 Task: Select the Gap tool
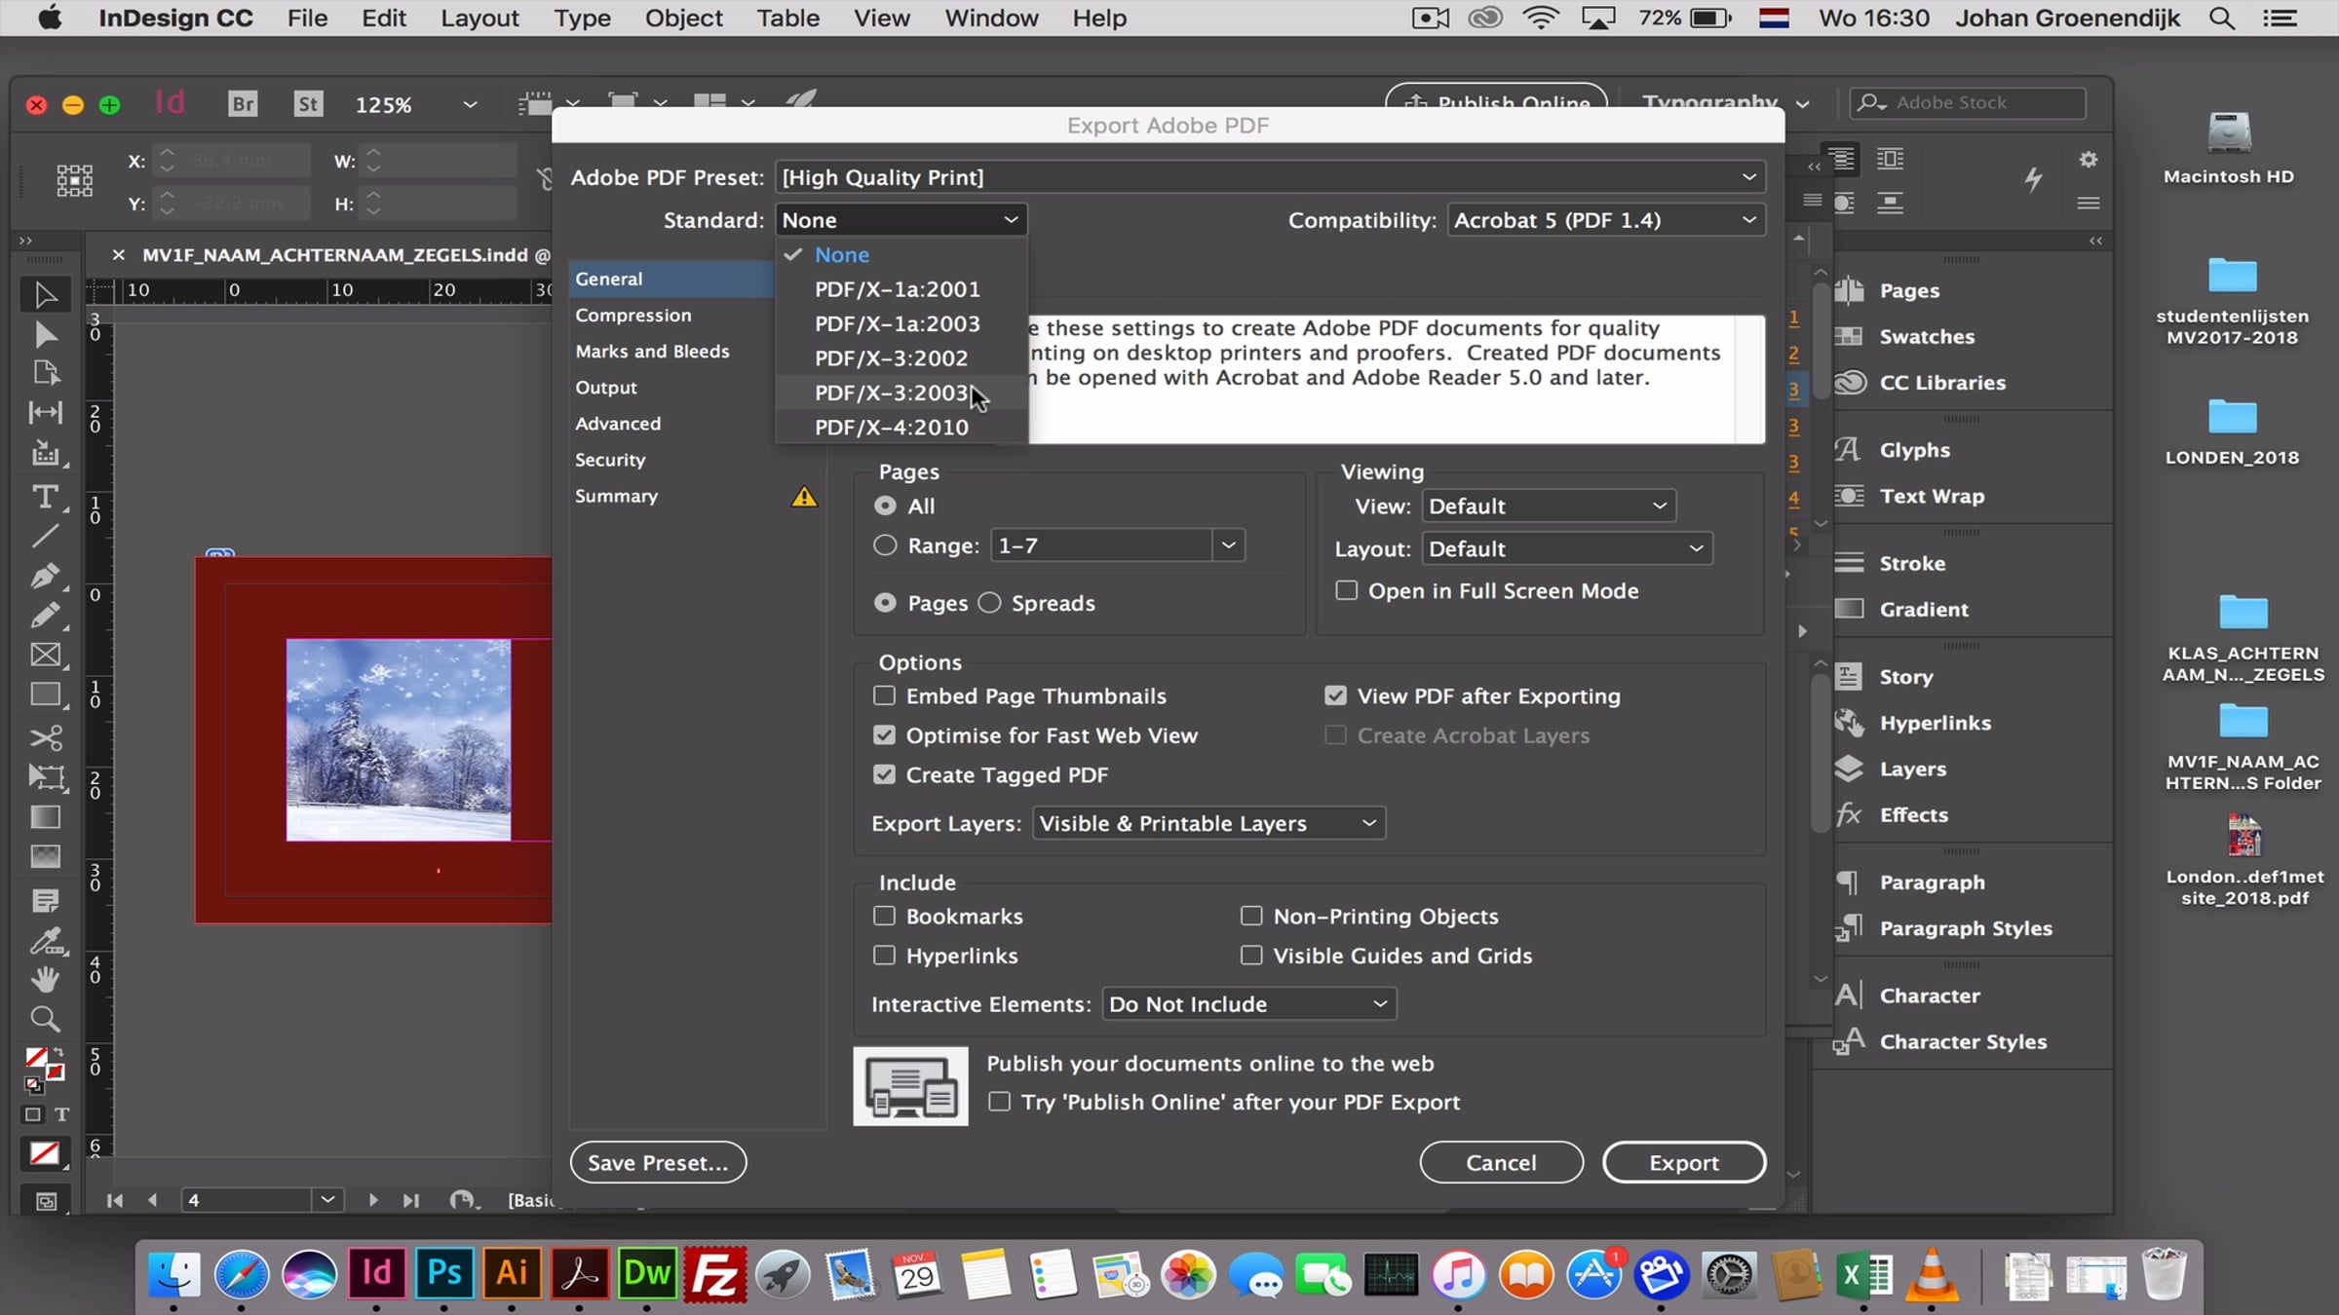point(45,413)
